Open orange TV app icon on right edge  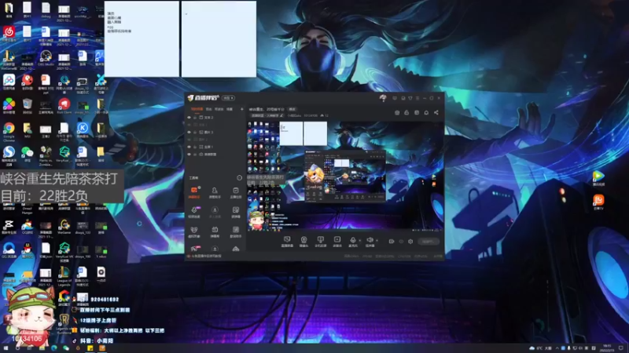point(598,200)
